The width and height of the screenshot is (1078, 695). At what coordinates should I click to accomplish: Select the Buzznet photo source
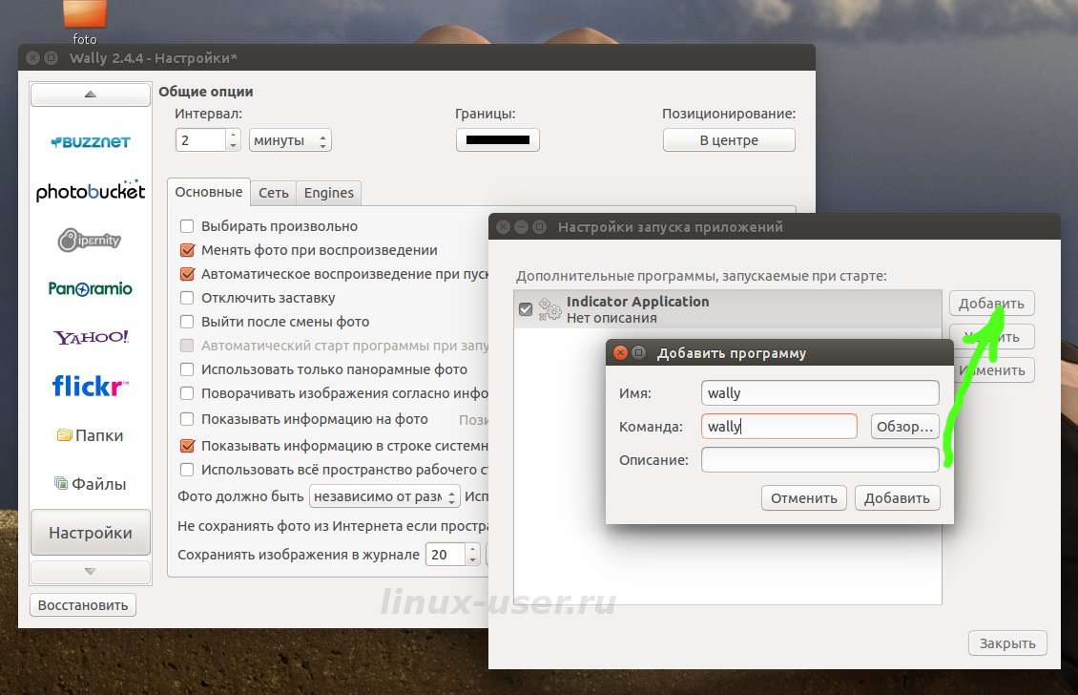[90, 142]
